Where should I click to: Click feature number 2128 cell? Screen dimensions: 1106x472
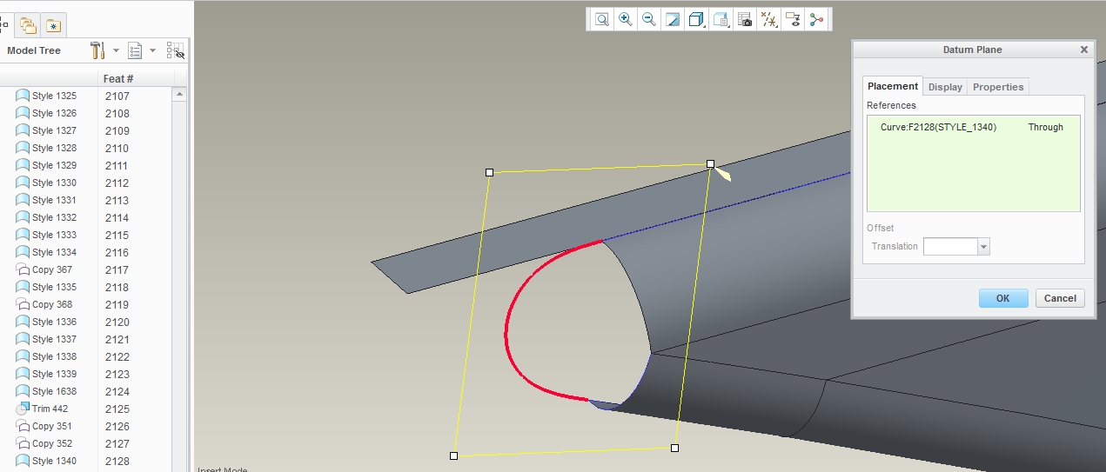117,461
